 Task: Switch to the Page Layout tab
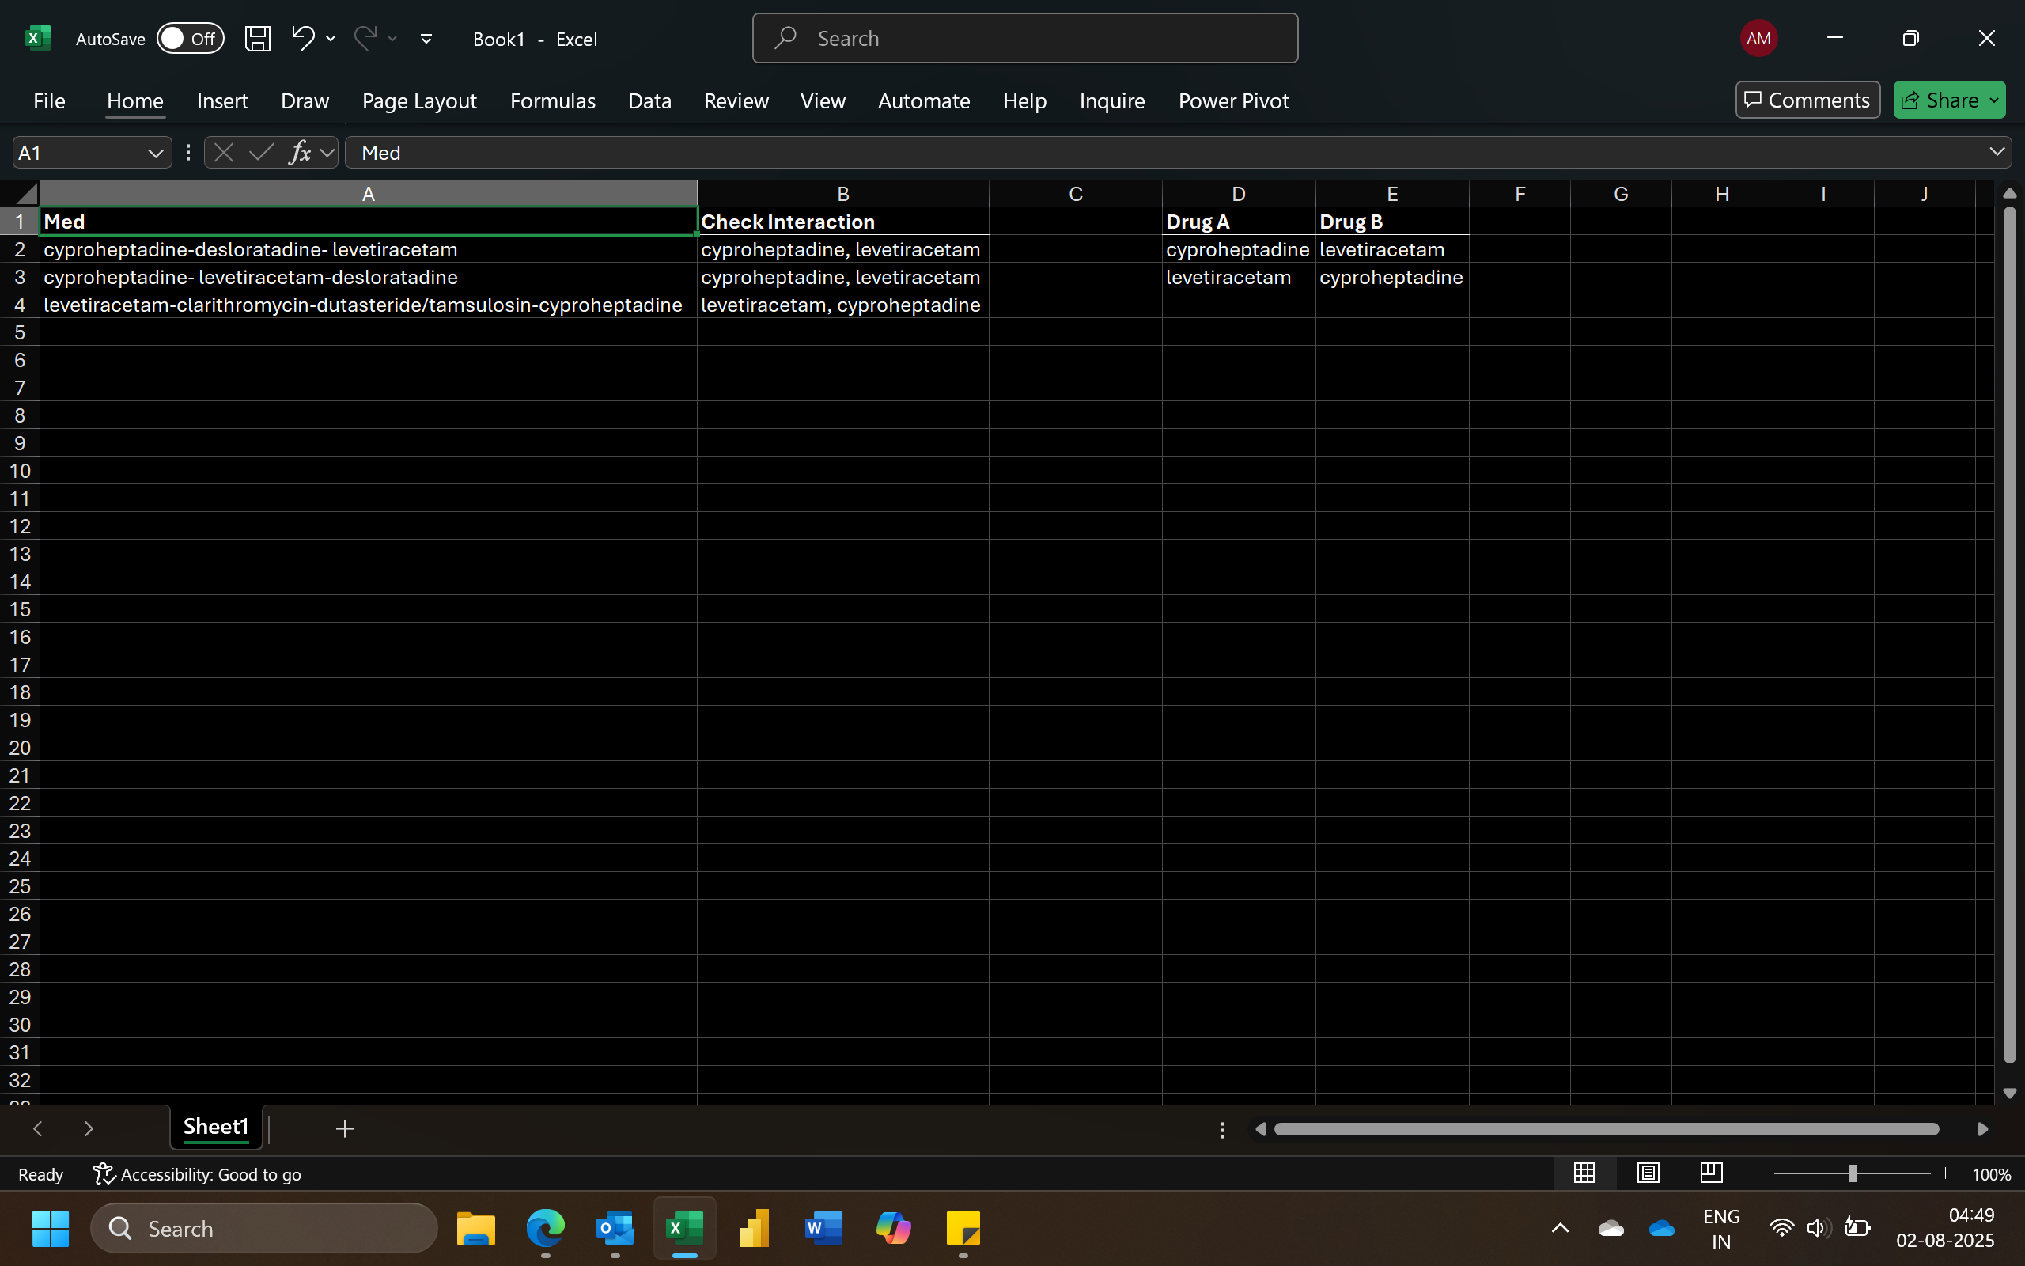click(419, 100)
